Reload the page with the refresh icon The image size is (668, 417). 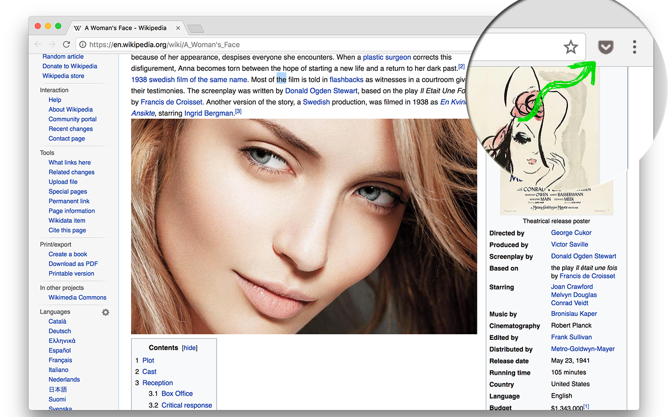click(66, 44)
